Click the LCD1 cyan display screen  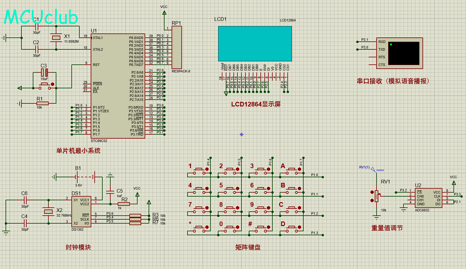255,44
